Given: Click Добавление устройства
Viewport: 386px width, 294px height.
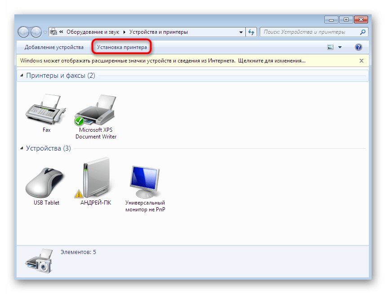Looking at the screenshot, I should pyautogui.click(x=54, y=47).
